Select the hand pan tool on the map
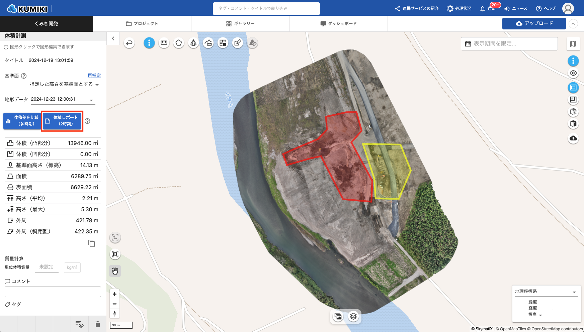The image size is (584, 332). coord(115,271)
